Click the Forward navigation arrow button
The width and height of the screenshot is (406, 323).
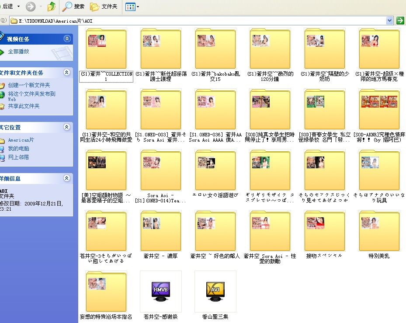coord(31,7)
